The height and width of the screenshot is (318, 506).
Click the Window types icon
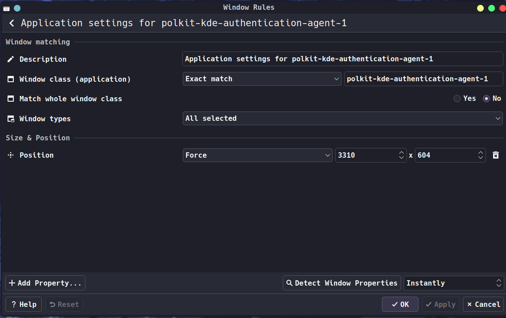point(11,119)
